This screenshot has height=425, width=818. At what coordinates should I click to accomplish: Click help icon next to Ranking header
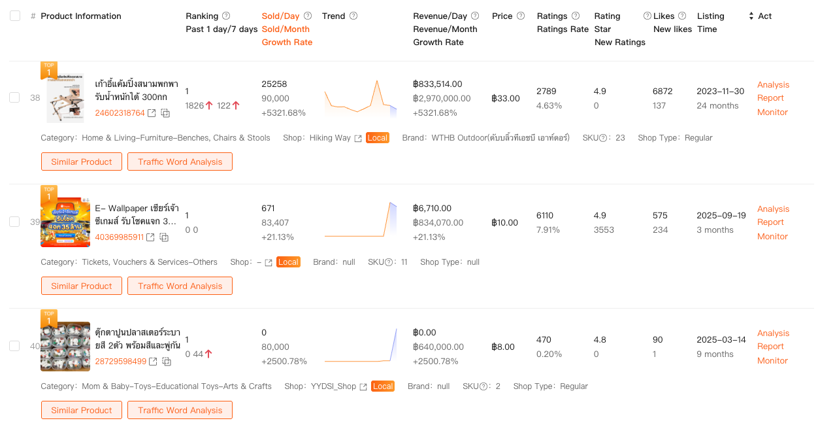226,16
